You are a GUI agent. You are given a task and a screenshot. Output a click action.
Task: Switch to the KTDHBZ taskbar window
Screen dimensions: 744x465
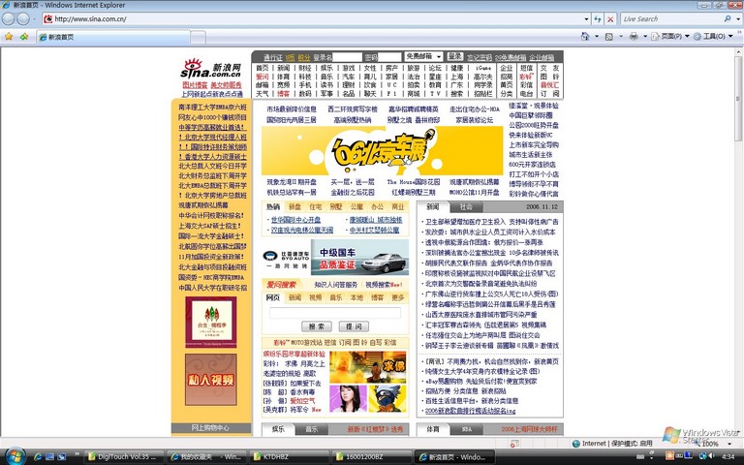pos(288,457)
